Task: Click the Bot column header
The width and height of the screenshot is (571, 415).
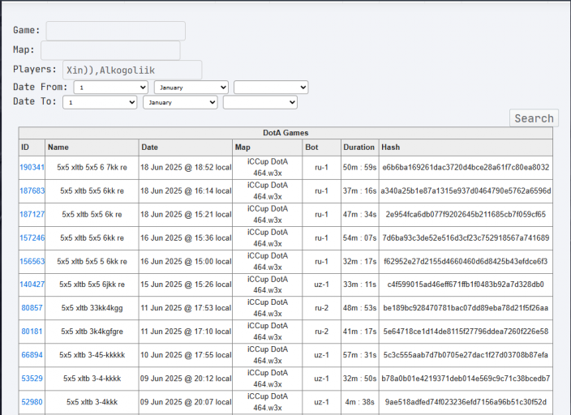Action: (321, 148)
